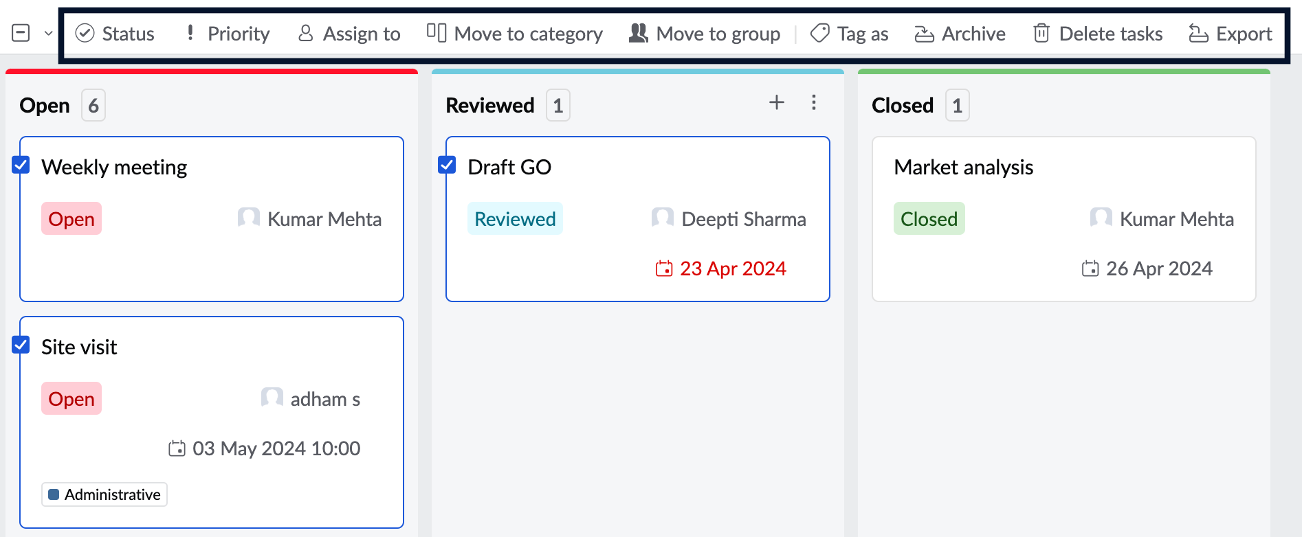1302x537 pixels.
Task: Click the Export tray icon
Action: click(x=1199, y=34)
